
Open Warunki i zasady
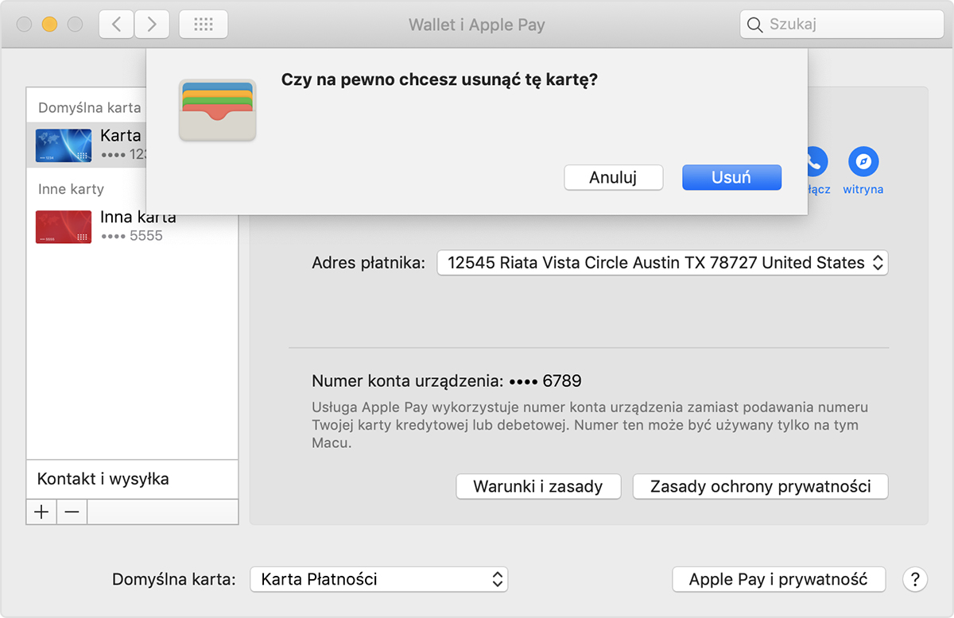(538, 486)
